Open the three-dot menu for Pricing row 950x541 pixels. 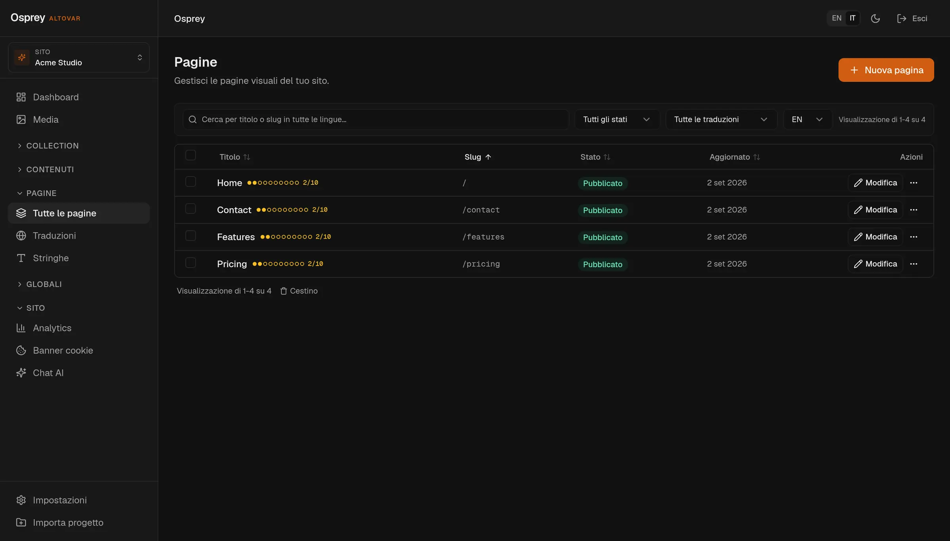click(x=914, y=264)
